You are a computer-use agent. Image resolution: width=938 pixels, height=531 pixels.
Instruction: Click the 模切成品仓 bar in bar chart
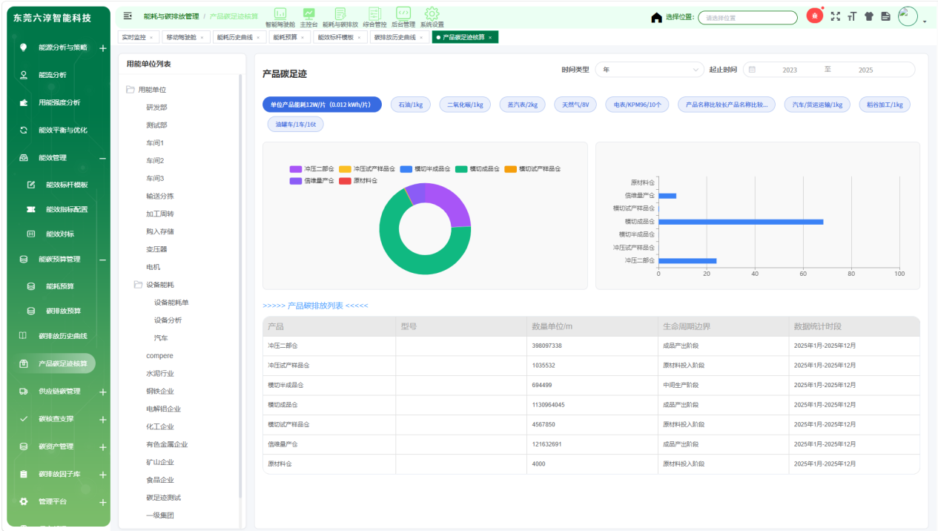click(741, 222)
